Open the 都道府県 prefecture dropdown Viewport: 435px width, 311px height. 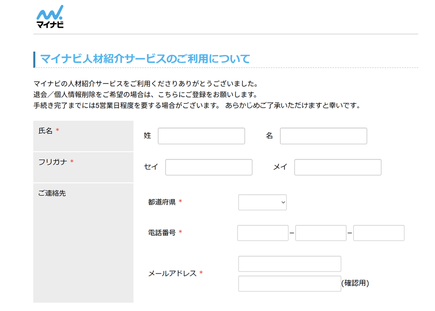tap(263, 203)
